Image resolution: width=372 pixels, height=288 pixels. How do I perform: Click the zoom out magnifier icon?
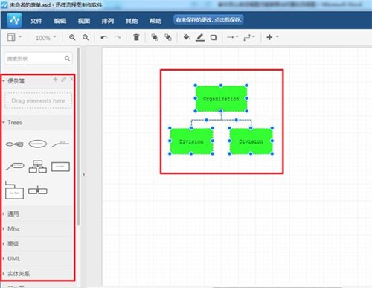(x=86, y=37)
